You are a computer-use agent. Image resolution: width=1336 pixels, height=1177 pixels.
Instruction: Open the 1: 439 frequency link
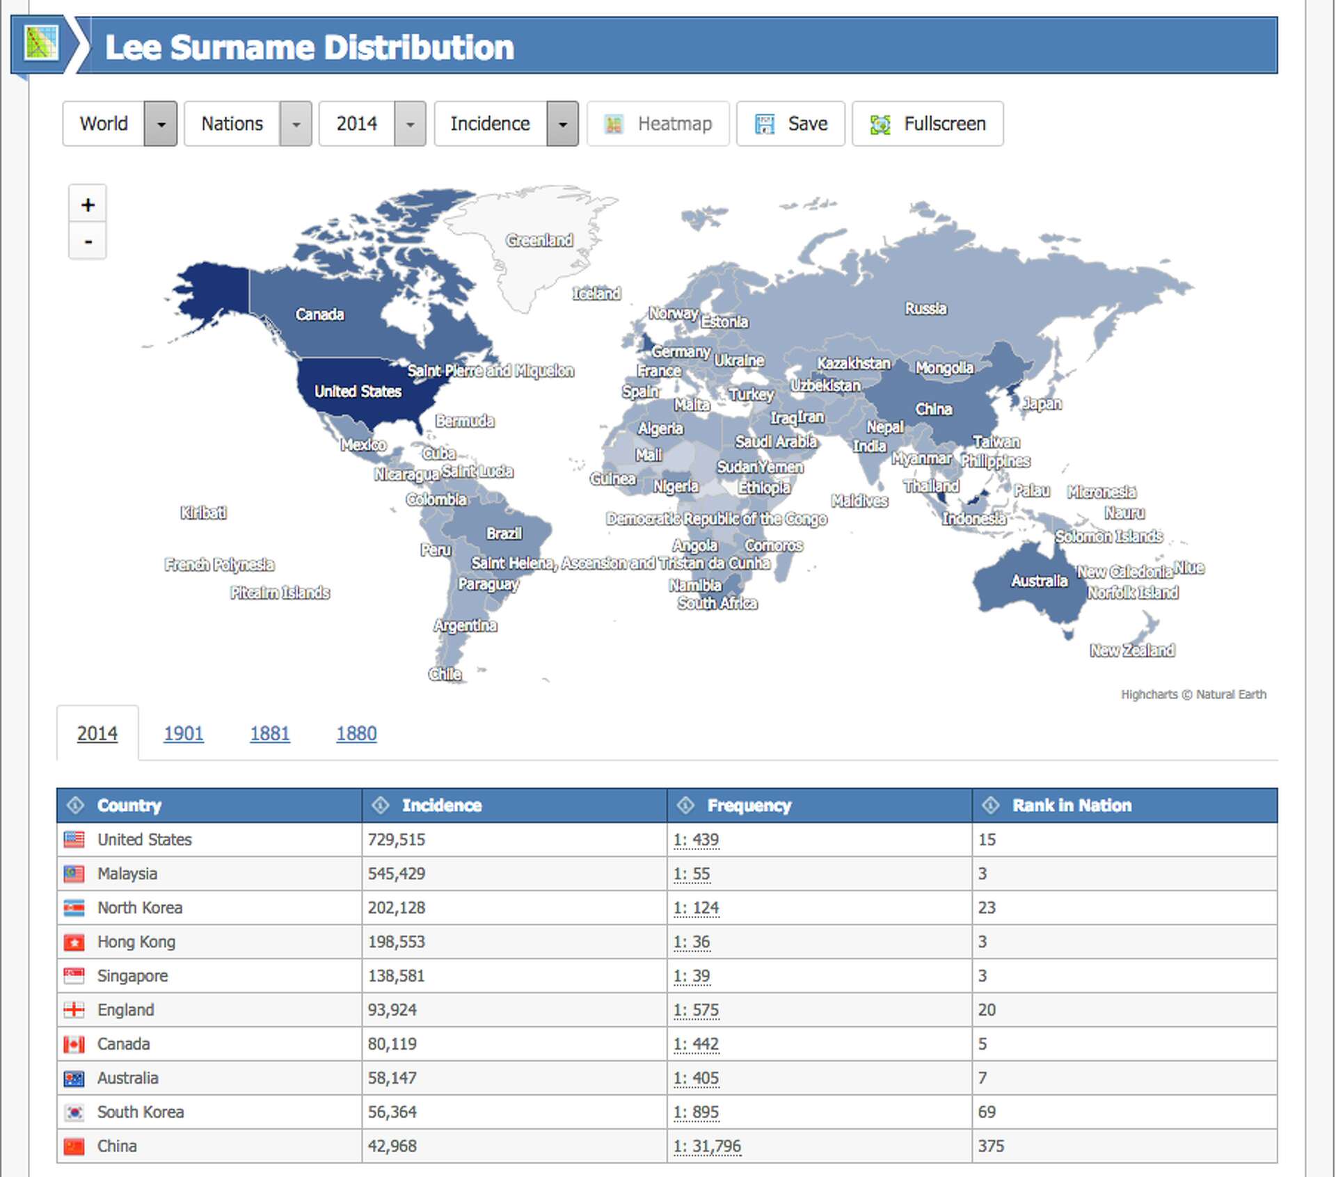coord(696,840)
